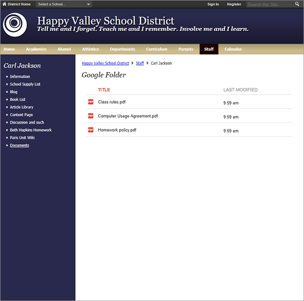Open Paris Unit Wiki sidebar link
Screen dimensions: 304x301
pos(22,138)
